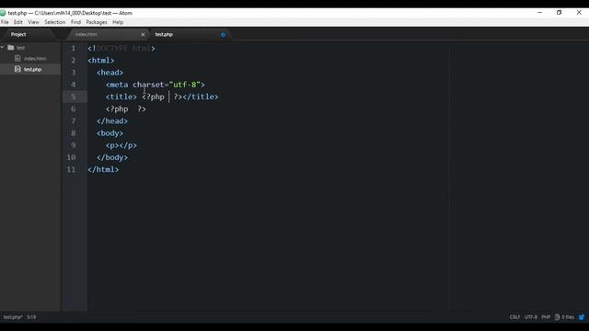Viewport: 589px width, 331px height.
Task: Switch to the index.html tab
Action: [x=87, y=34]
